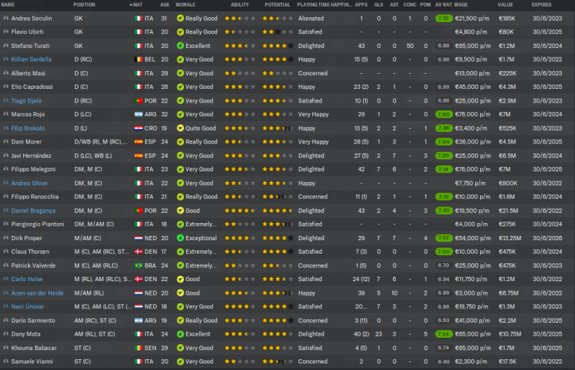The width and height of the screenshot is (575, 370).
Task: Click the info icon beside Samuele Vianni
Action: (6, 361)
